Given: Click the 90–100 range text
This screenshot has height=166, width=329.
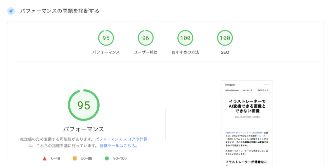Looking at the screenshot, I should click(120, 158).
